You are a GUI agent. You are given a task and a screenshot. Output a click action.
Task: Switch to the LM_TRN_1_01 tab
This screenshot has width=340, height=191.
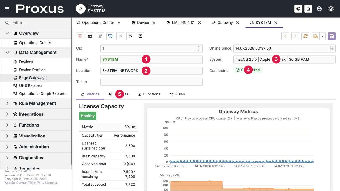181,23
